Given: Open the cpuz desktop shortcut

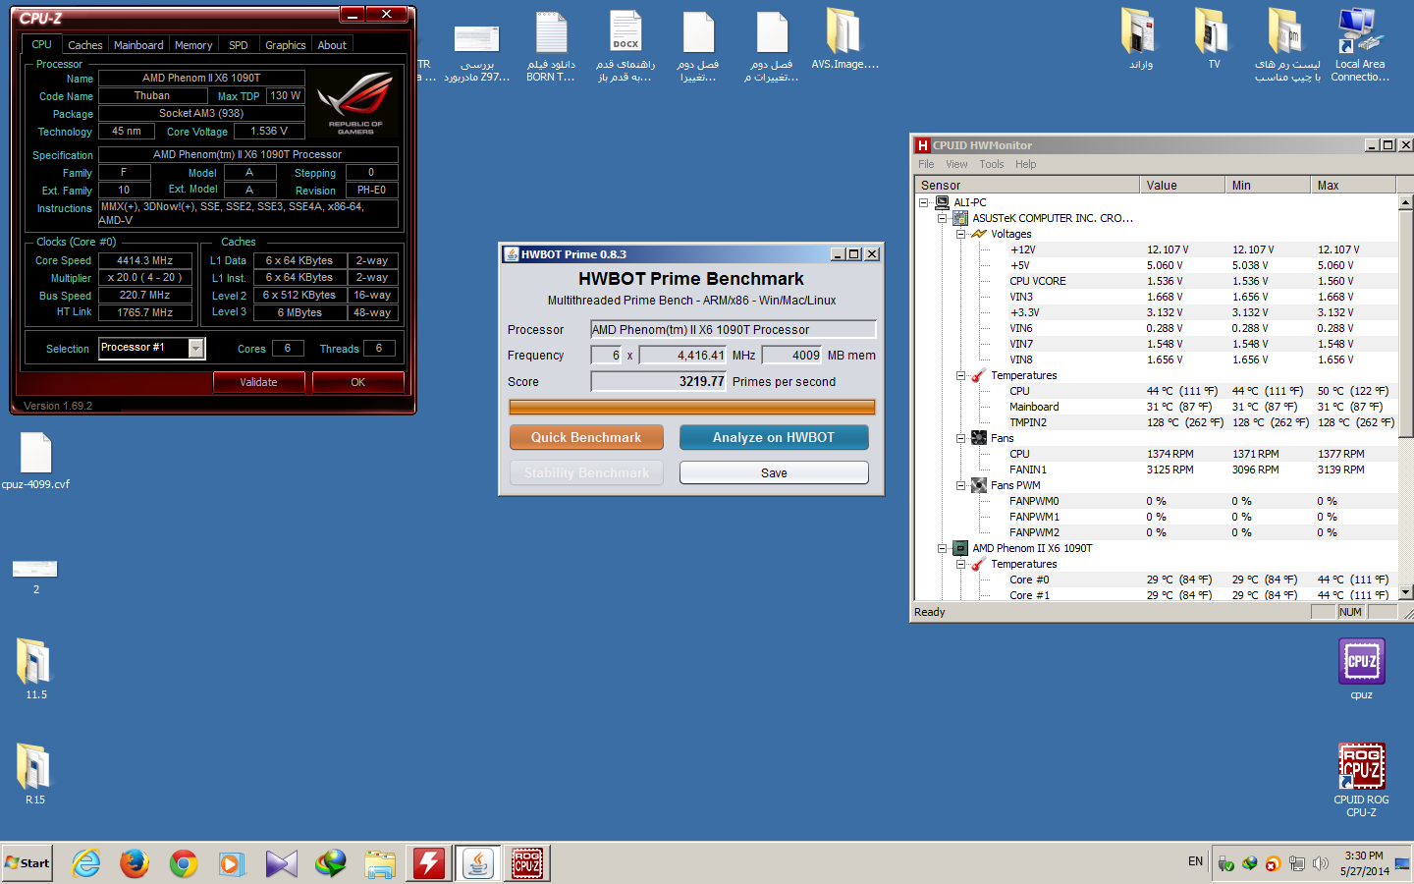Looking at the screenshot, I should click(x=1361, y=670).
